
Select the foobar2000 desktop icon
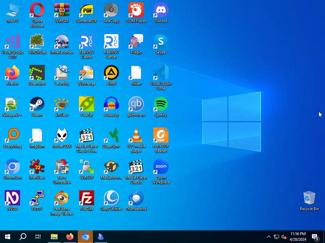tap(62, 138)
